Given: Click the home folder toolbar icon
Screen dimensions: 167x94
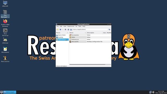Looking at the screenshot, I should click(x=71, y=30).
